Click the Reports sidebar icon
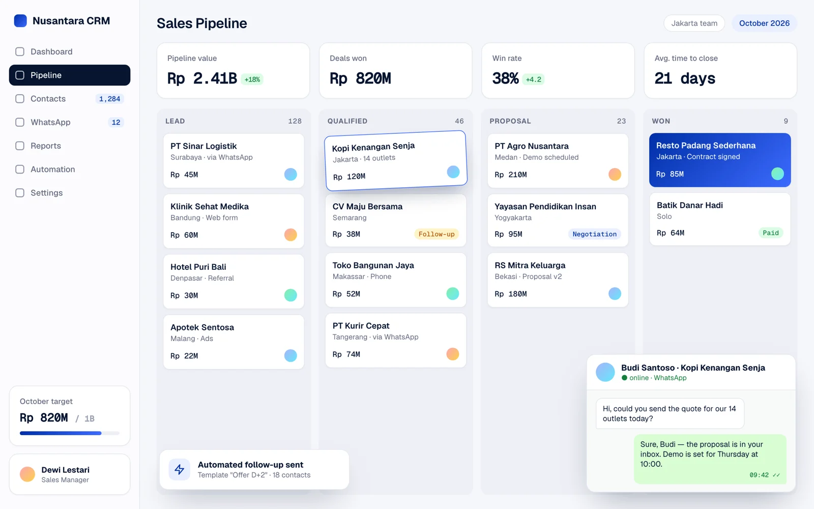The height and width of the screenshot is (509, 814). click(x=20, y=146)
